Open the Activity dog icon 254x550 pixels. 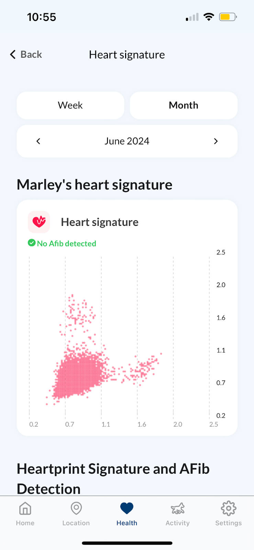coord(178,508)
